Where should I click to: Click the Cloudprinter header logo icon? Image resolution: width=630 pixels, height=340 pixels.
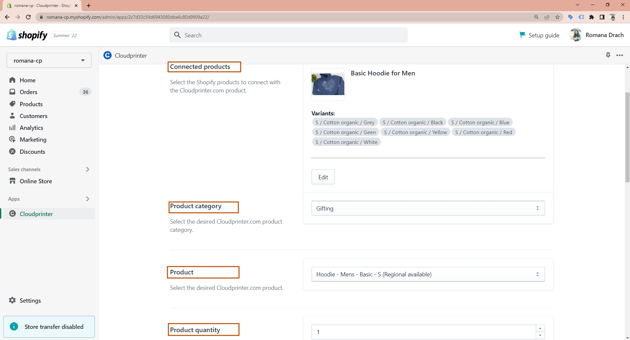pos(107,55)
